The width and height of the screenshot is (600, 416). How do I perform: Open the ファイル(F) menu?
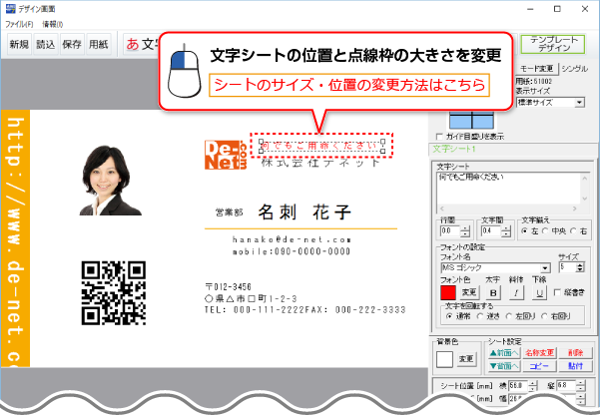(x=19, y=24)
